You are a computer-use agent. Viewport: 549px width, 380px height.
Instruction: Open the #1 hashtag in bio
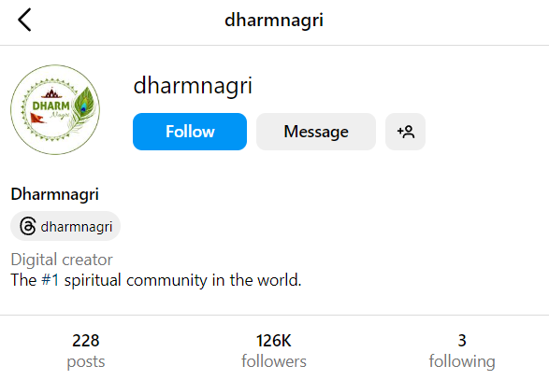(x=51, y=280)
